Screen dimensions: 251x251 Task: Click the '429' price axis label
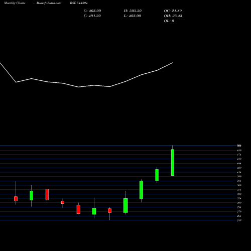(239, 168)
